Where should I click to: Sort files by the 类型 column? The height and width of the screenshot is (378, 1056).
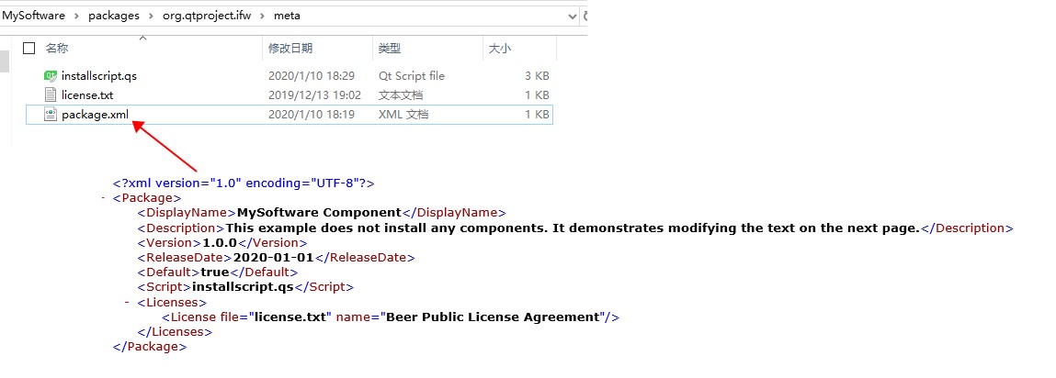390,49
